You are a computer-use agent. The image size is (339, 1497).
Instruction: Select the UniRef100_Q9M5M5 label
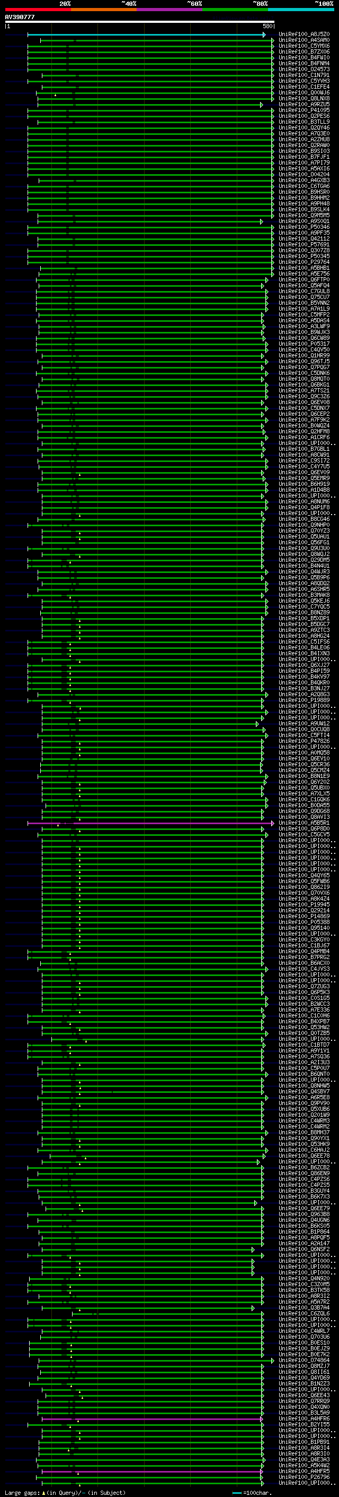point(304,216)
